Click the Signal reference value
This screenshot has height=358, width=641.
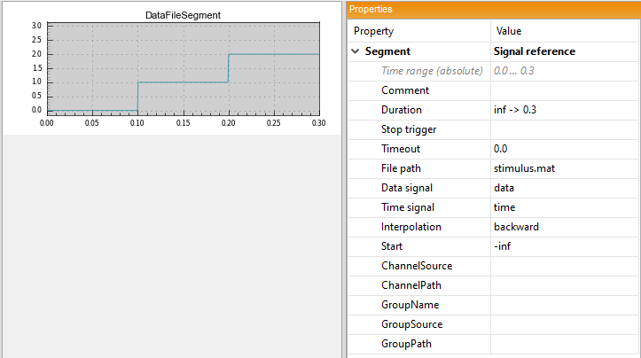click(x=535, y=51)
